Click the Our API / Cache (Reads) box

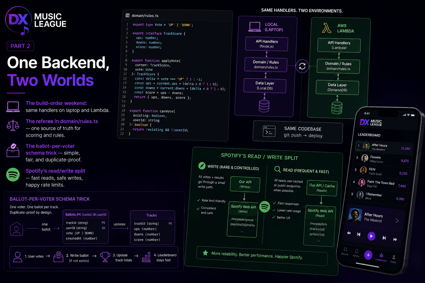(x=322, y=188)
